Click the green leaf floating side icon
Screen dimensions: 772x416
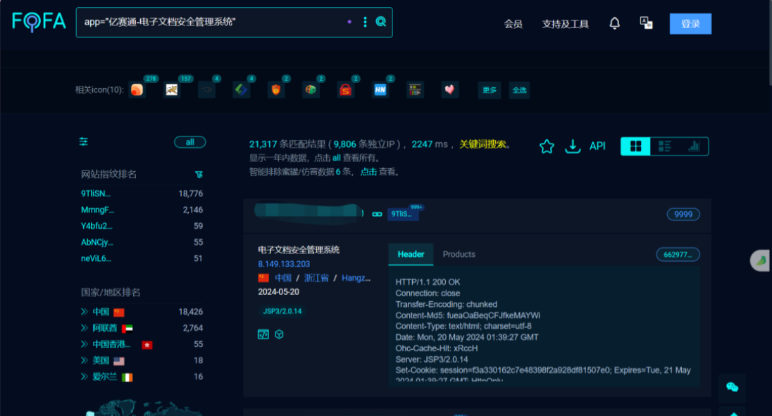[760, 260]
